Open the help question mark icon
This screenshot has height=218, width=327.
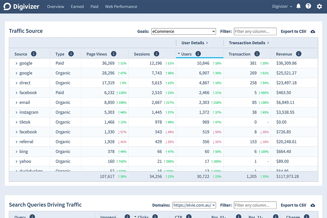[308, 6]
